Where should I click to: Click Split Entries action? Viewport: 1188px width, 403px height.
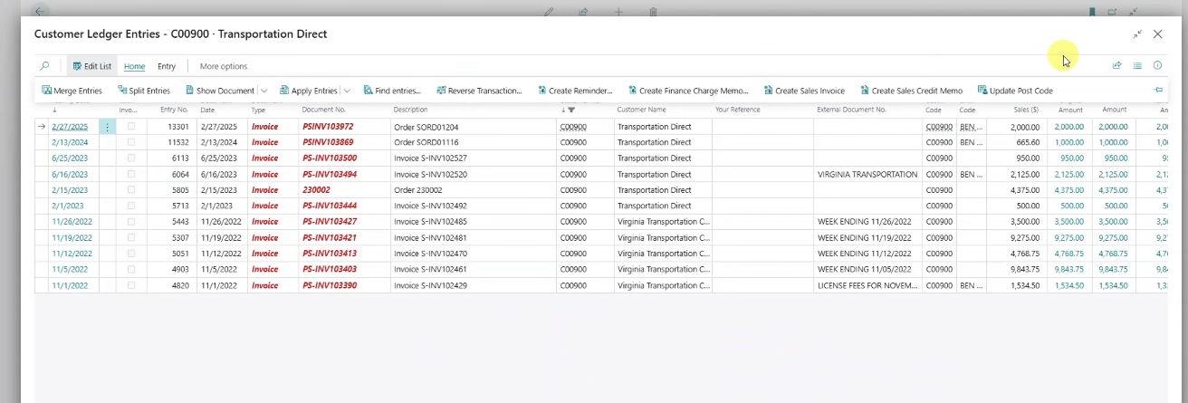pos(144,91)
